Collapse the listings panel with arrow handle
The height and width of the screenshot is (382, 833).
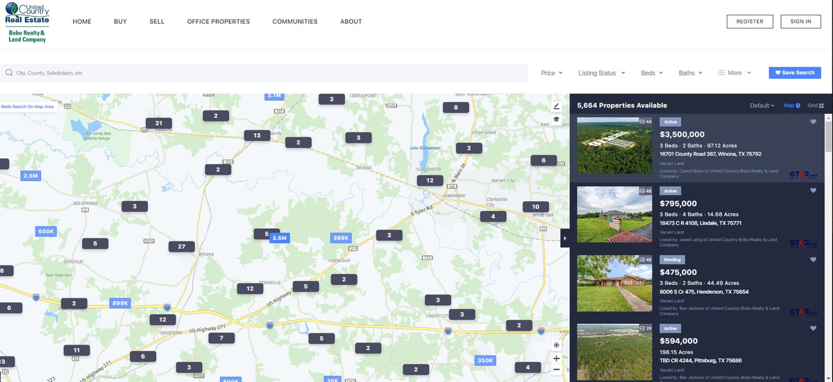coord(564,238)
